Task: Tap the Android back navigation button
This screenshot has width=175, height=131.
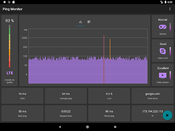Action: pos(60,127)
